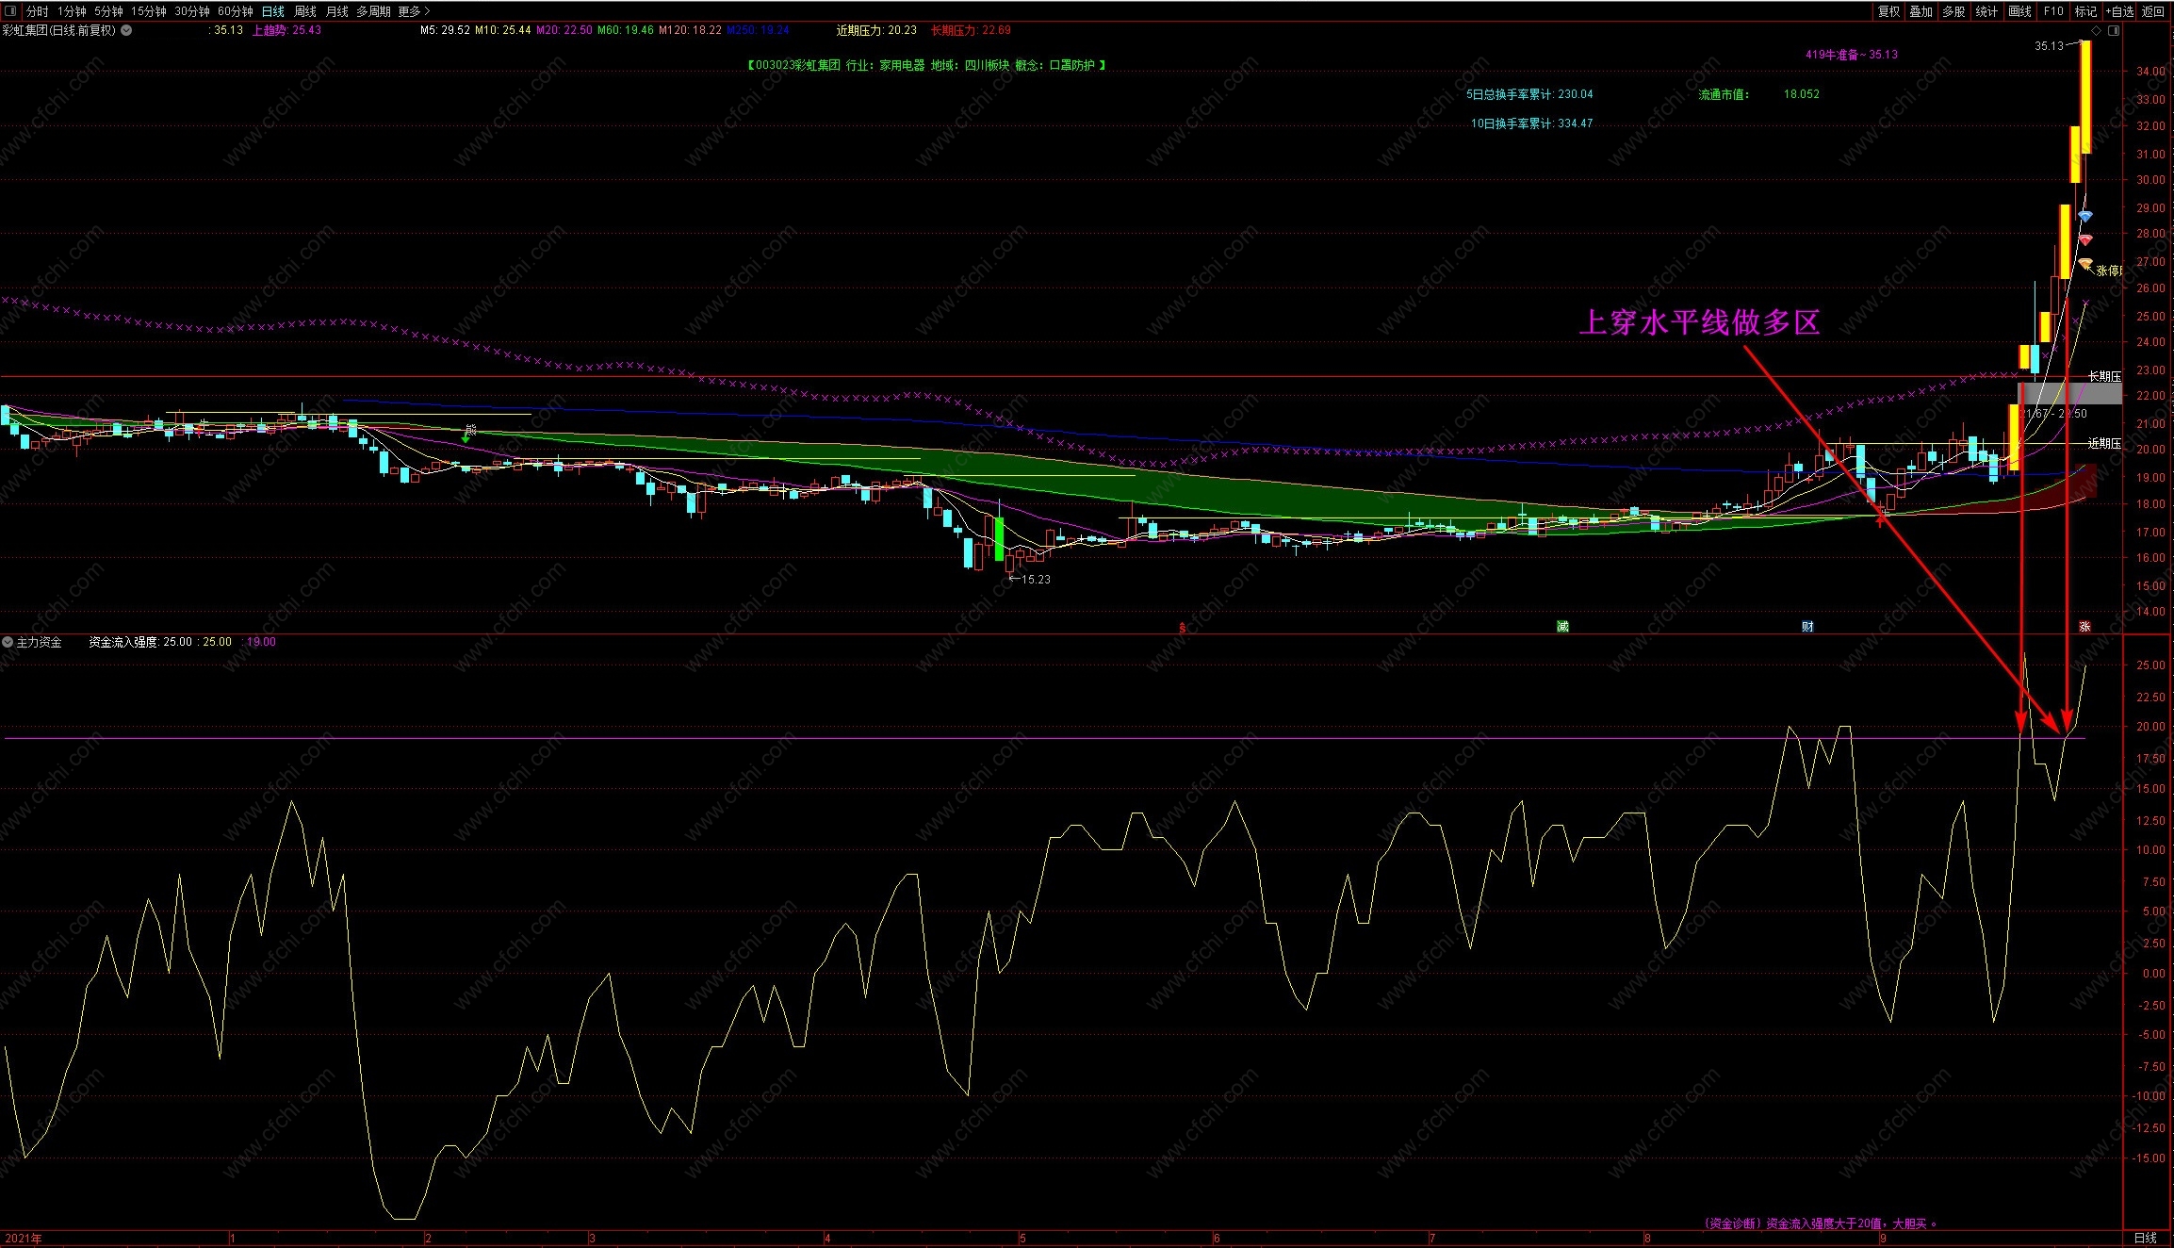The image size is (2174, 1248).
Task: Click the green down-arrow marker on the chart
Action: point(466,438)
